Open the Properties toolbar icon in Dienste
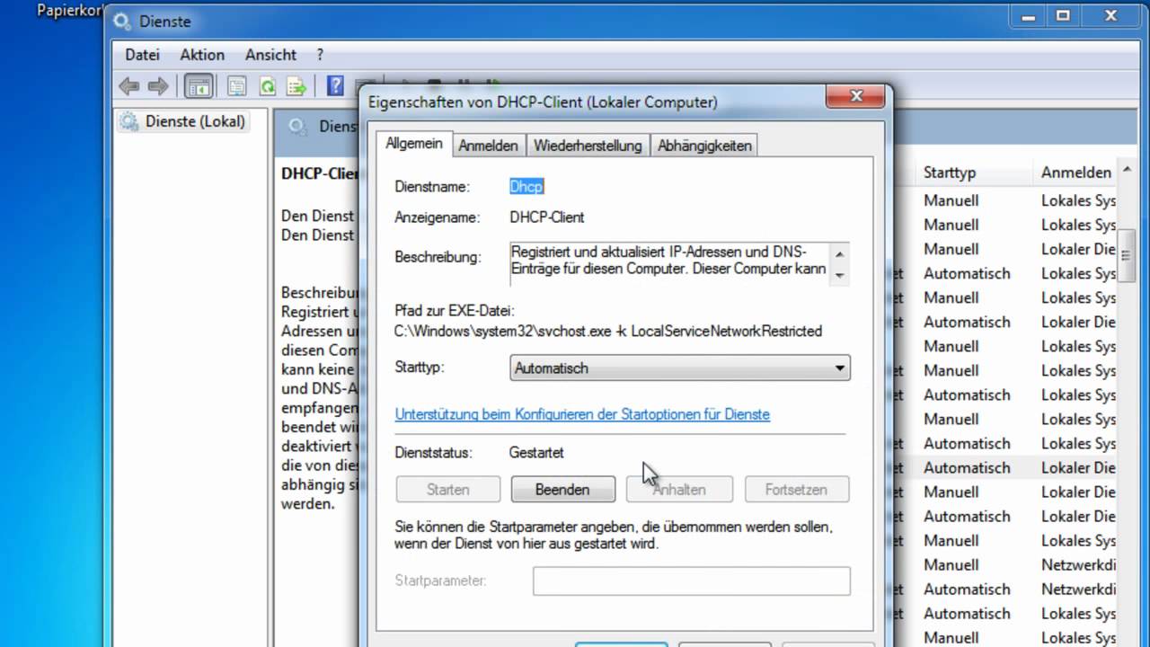This screenshot has width=1150, height=647. (x=237, y=86)
